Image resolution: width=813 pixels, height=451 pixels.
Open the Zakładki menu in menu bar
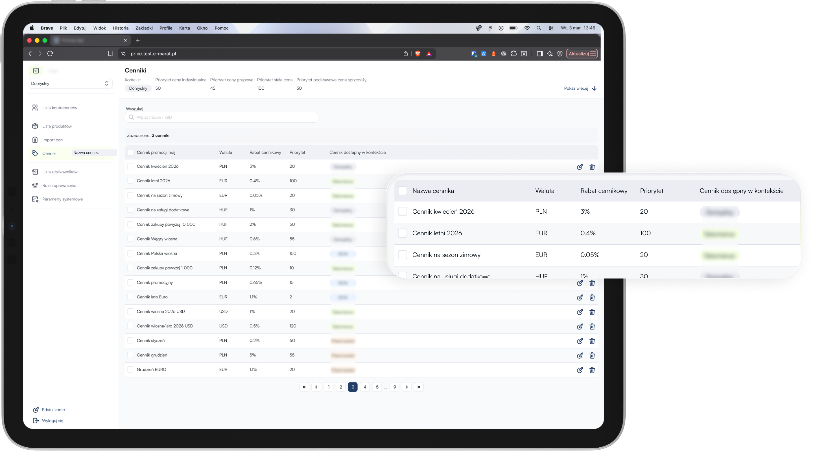144,28
